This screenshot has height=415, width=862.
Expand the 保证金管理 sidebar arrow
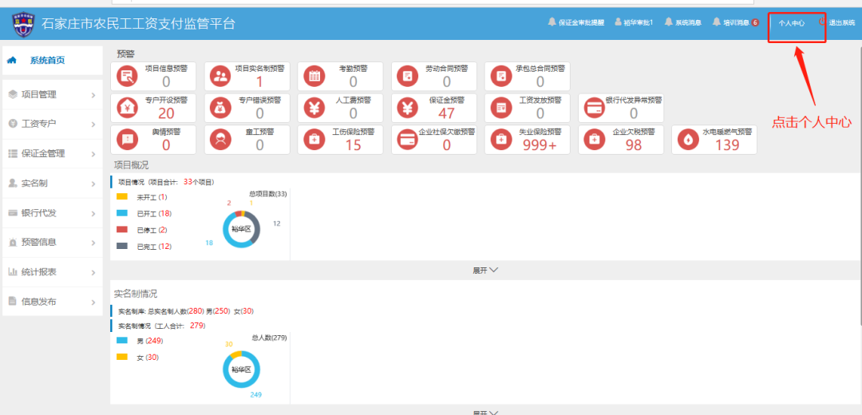point(93,155)
